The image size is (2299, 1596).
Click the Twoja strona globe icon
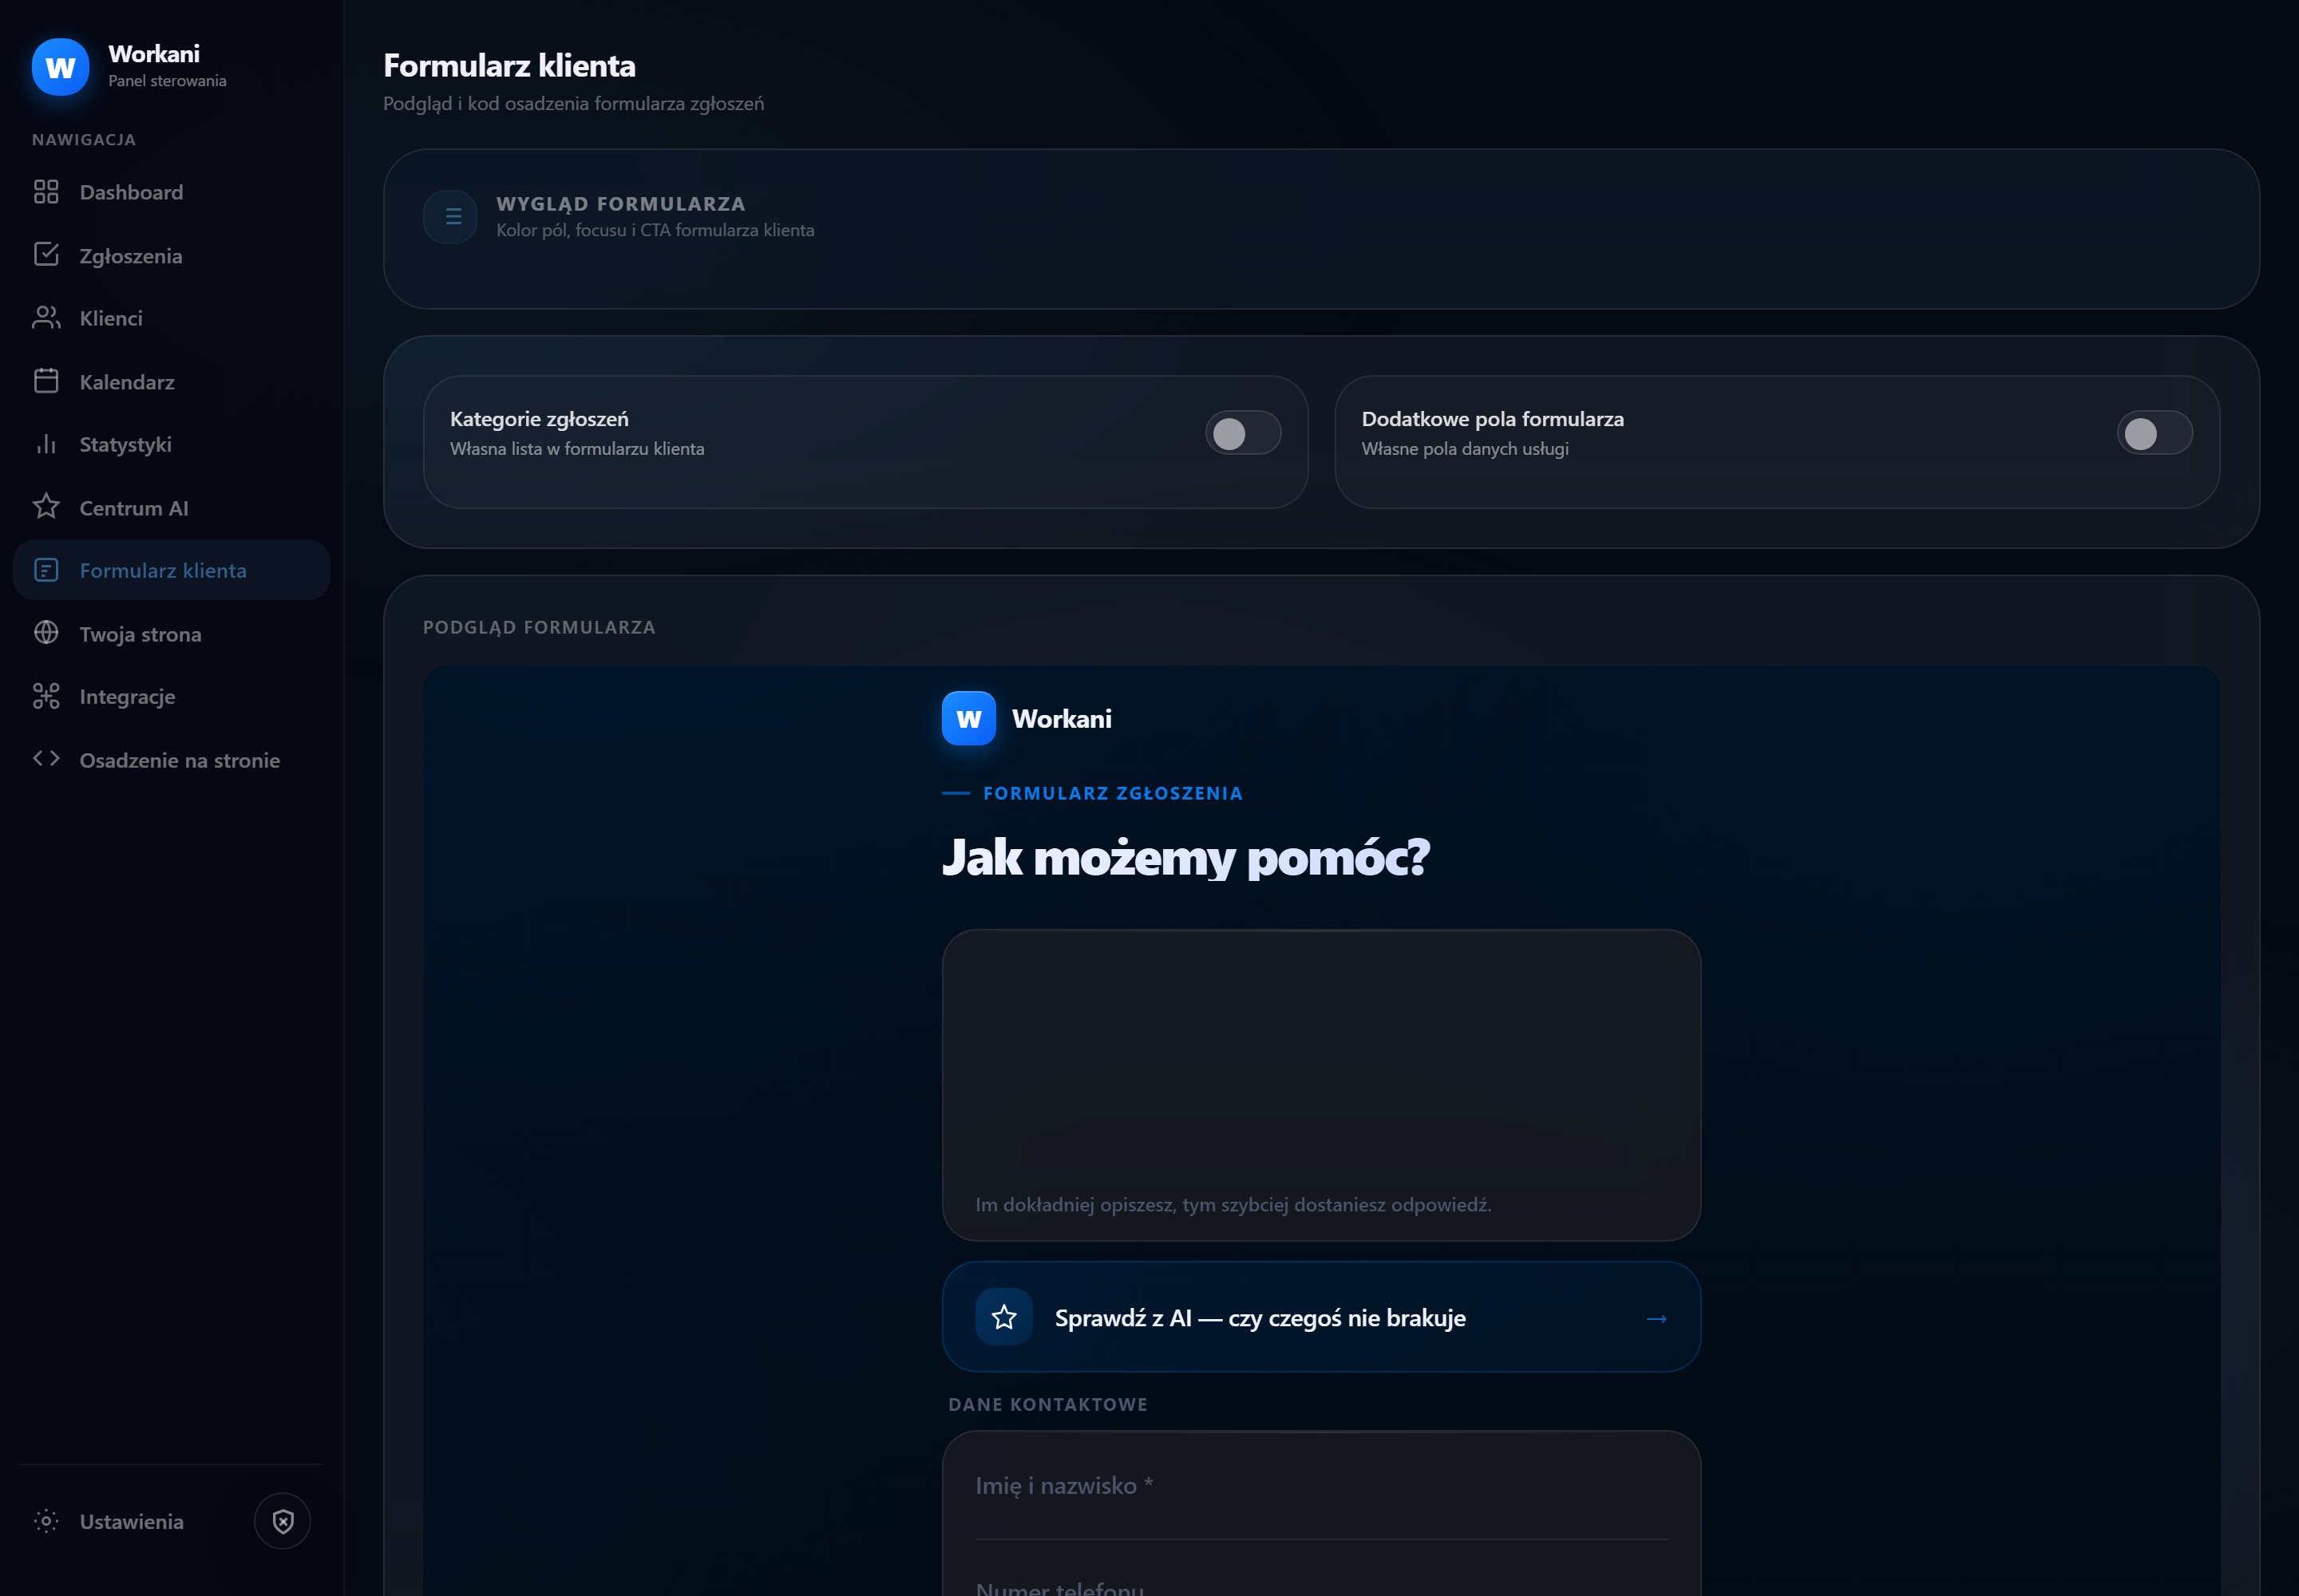46,633
